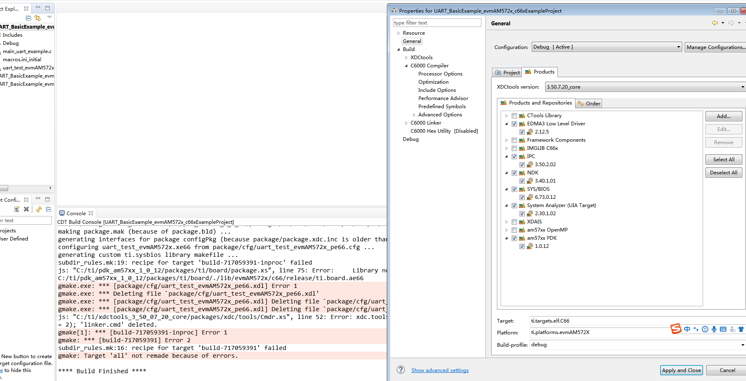
Task: Expand the XDCtools tree node
Action: click(406, 58)
